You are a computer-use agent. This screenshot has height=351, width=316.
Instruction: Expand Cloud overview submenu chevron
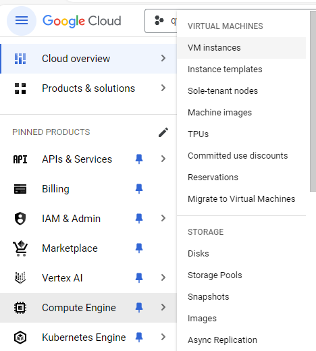tap(163, 58)
